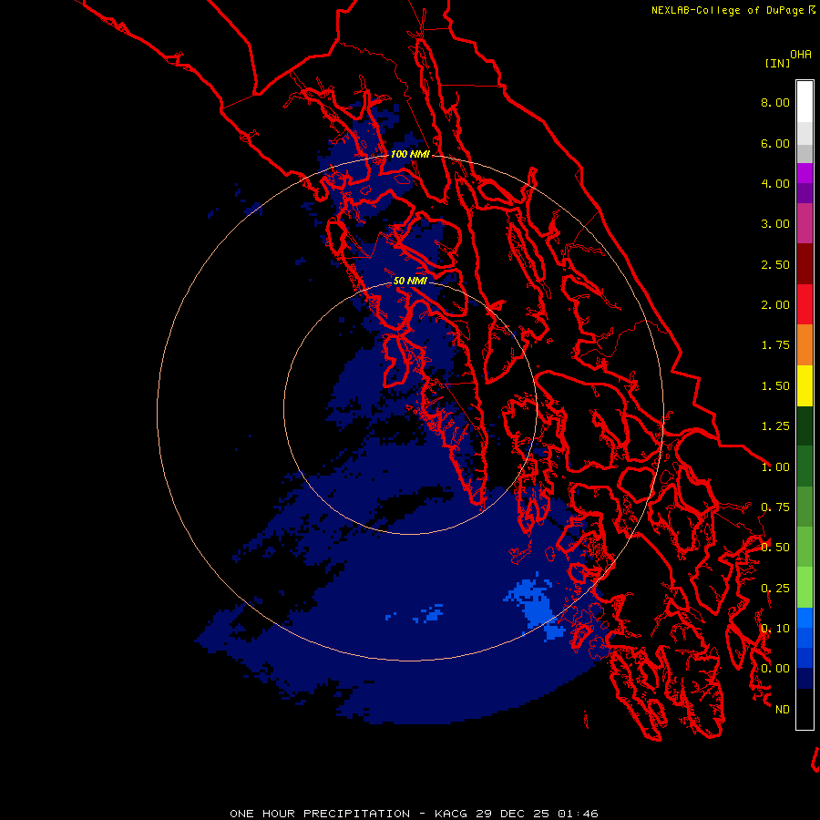Select the black ND swatch in legend
Viewport: 820px width, 820px height.
point(805,709)
